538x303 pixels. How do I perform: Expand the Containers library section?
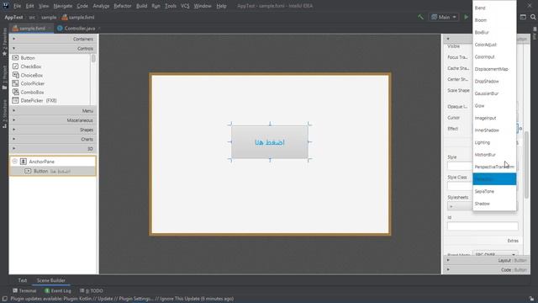pos(53,39)
